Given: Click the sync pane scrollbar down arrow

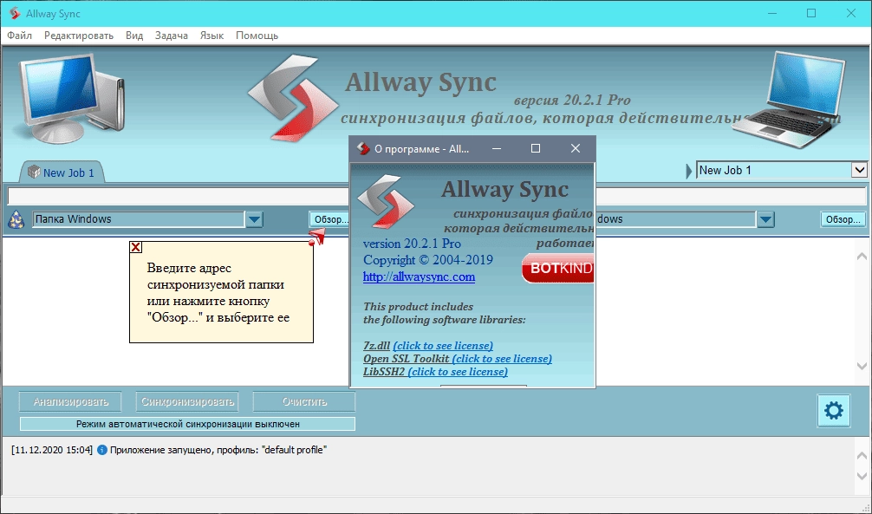Looking at the screenshot, I should 862,366.
